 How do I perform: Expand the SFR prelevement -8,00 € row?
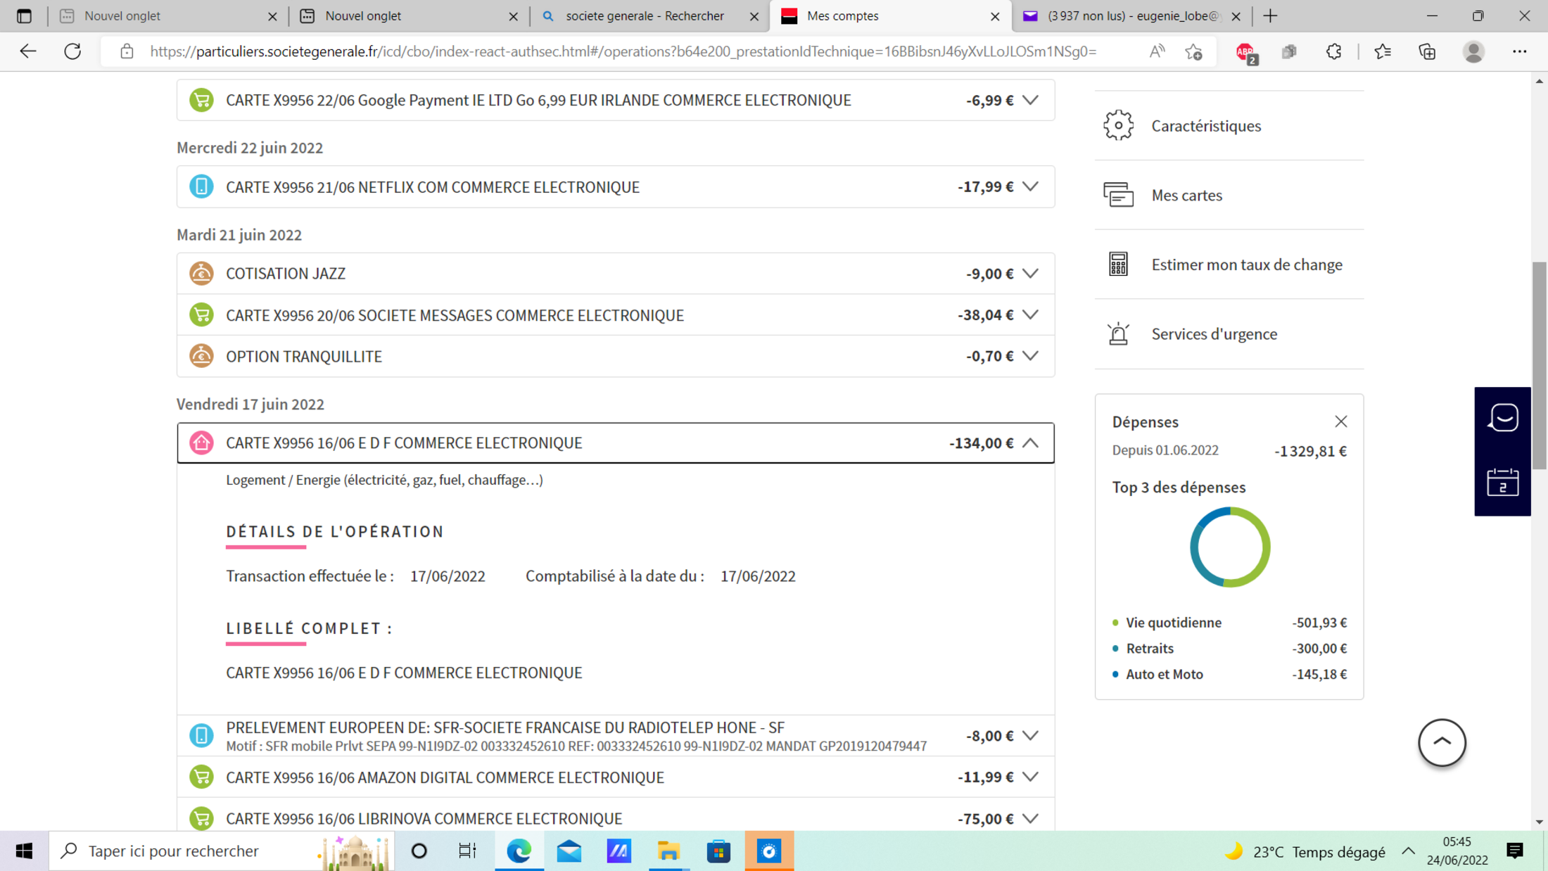click(1030, 735)
